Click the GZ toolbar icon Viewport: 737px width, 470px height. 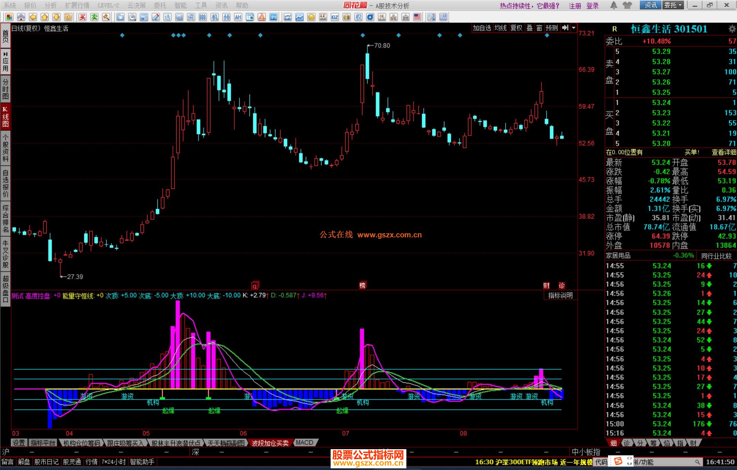pyautogui.click(x=335, y=17)
